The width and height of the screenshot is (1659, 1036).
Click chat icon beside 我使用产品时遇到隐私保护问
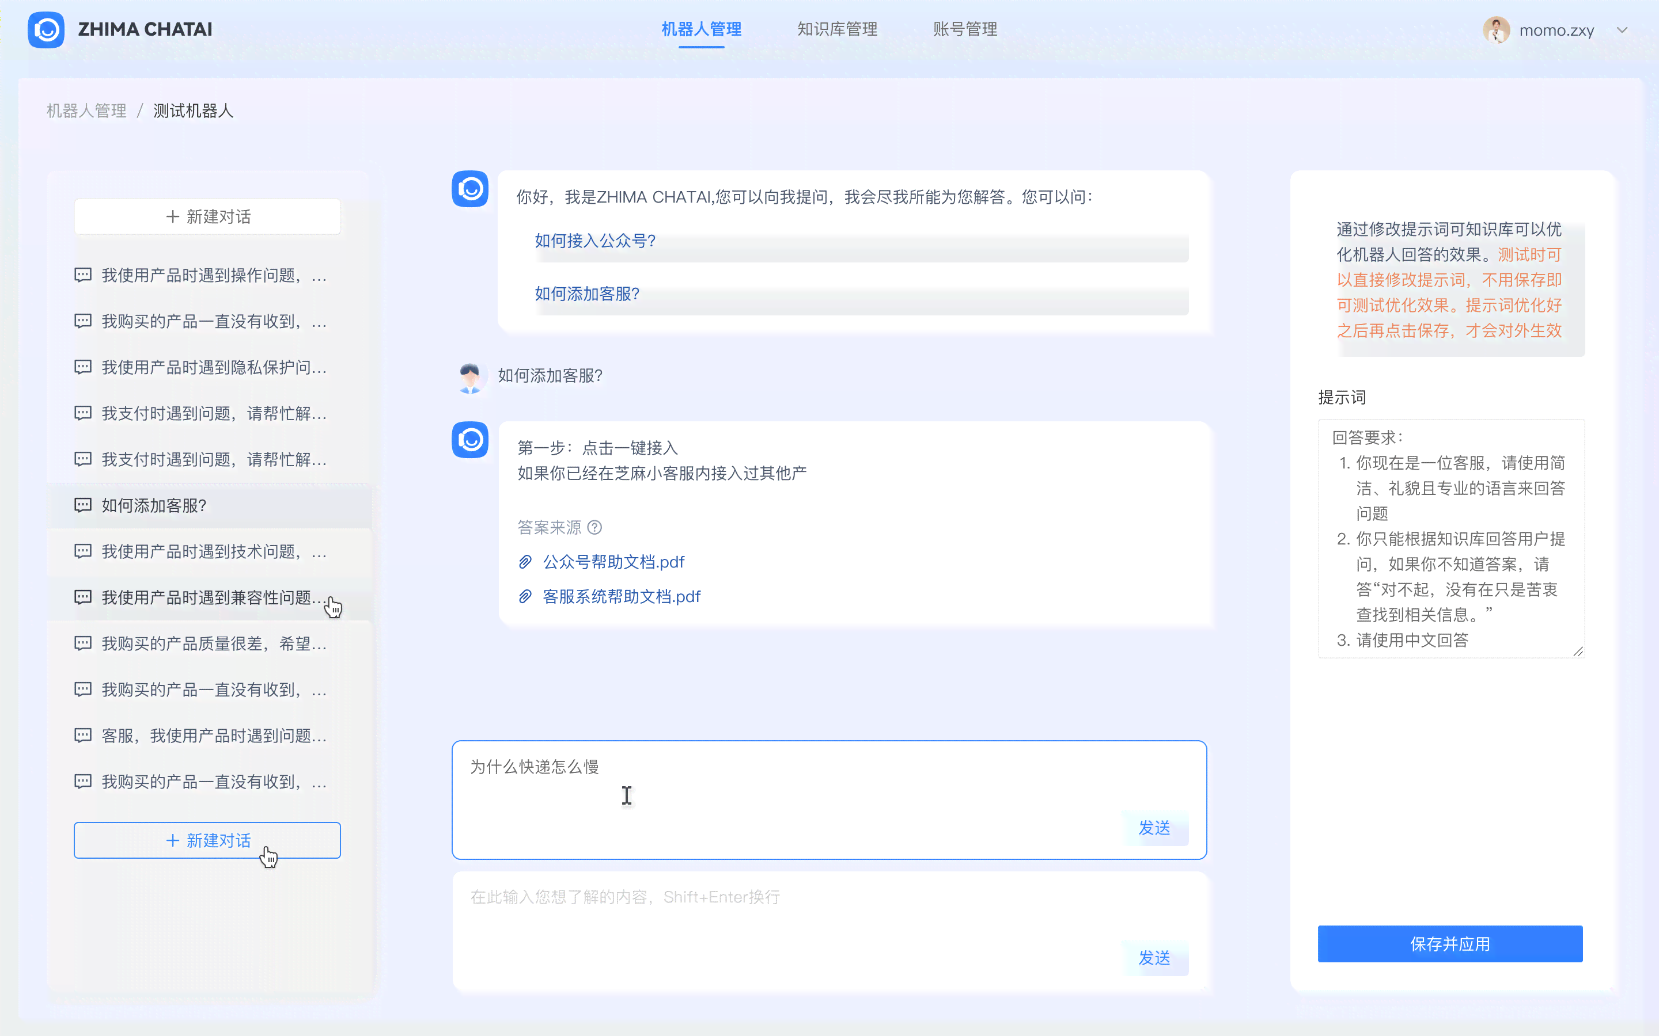83,367
